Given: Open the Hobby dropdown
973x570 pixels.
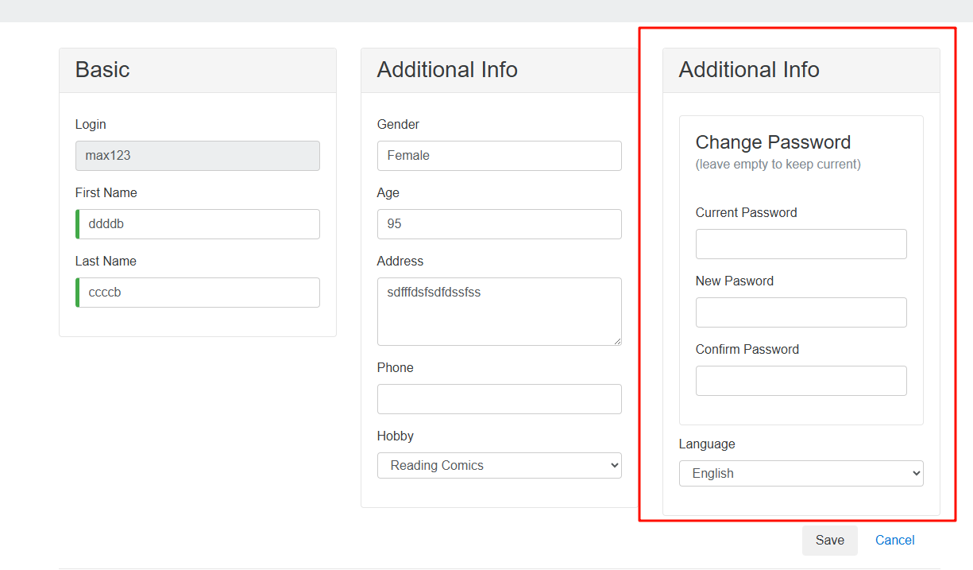Looking at the screenshot, I should 499,466.
